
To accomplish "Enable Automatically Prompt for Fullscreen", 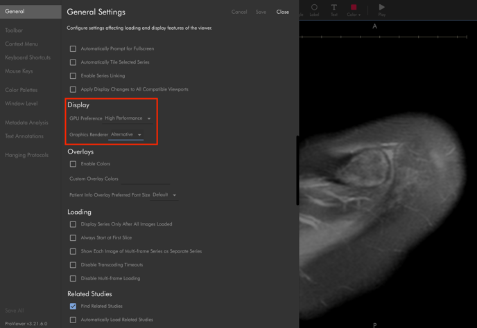I will tap(73, 49).
